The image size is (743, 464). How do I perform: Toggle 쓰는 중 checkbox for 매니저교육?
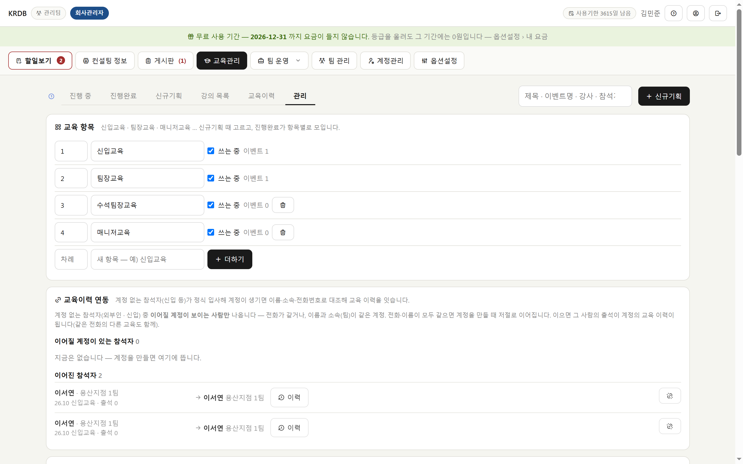211,232
